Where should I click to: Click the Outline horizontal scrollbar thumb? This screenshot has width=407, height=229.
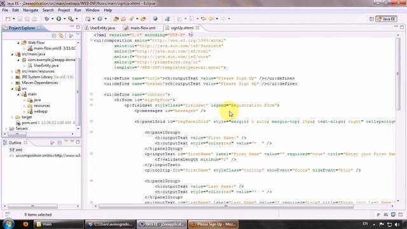click(x=32, y=206)
